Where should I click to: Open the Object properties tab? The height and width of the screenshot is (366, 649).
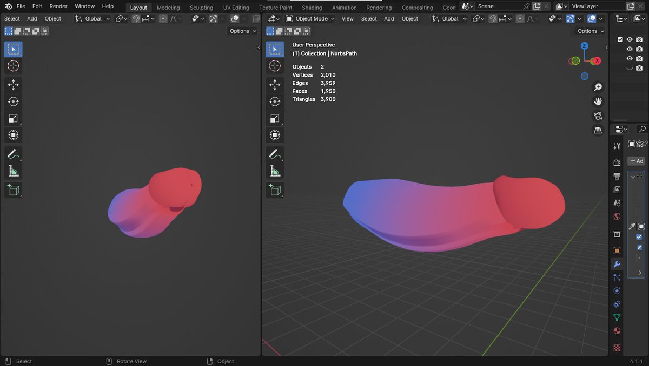pos(617,250)
